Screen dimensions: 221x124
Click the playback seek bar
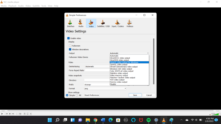click(x=110, y=111)
